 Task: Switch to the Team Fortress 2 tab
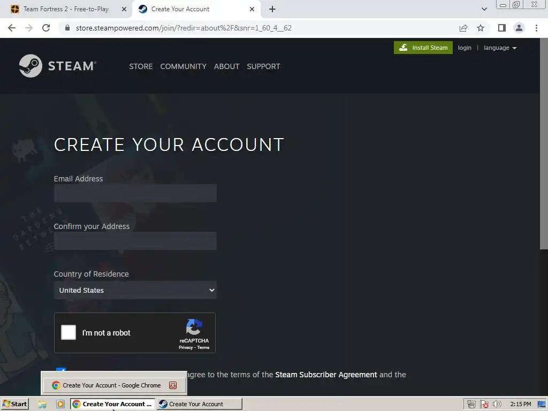(66, 9)
